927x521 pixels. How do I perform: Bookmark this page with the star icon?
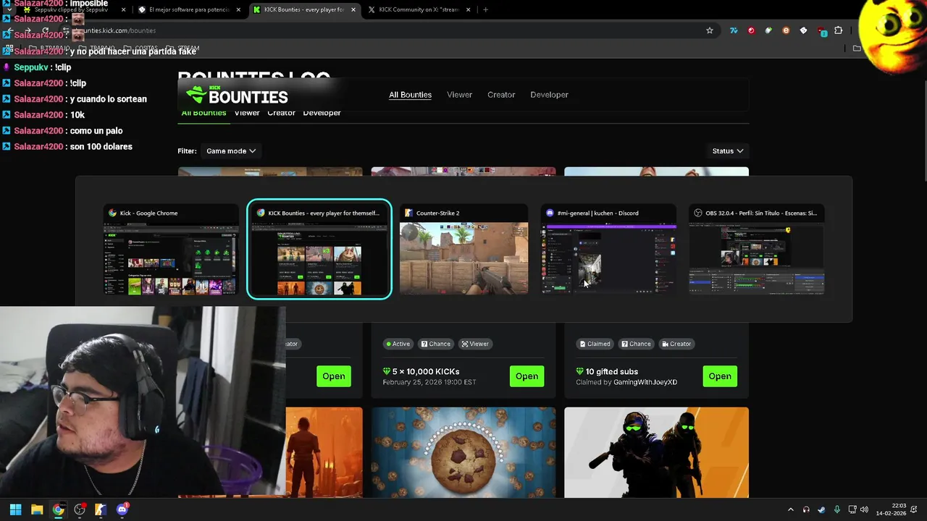(x=710, y=30)
